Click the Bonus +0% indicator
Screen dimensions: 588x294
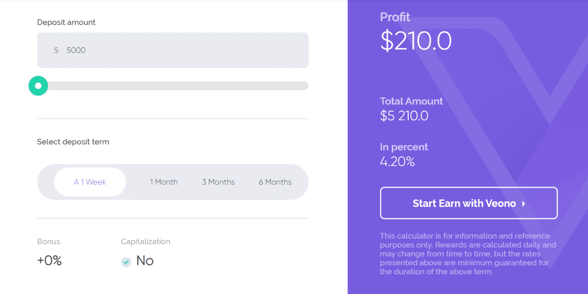pyautogui.click(x=49, y=261)
